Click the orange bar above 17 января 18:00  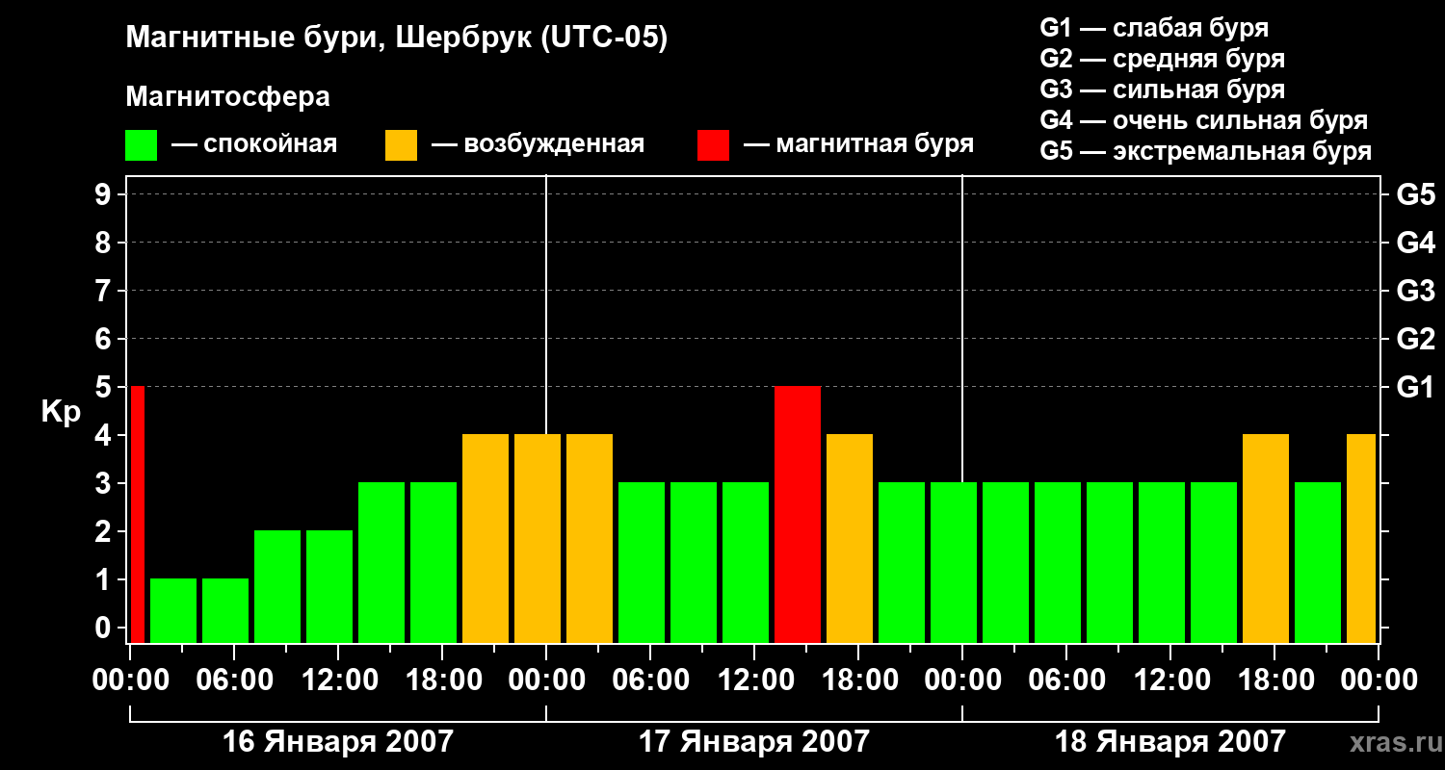(850, 538)
